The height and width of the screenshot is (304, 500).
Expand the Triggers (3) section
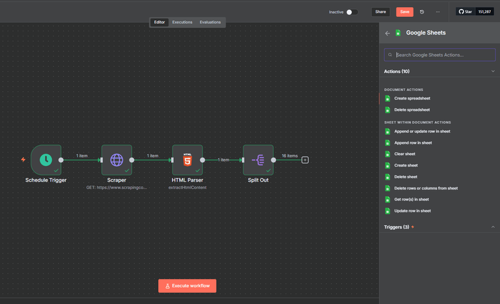pos(493,227)
